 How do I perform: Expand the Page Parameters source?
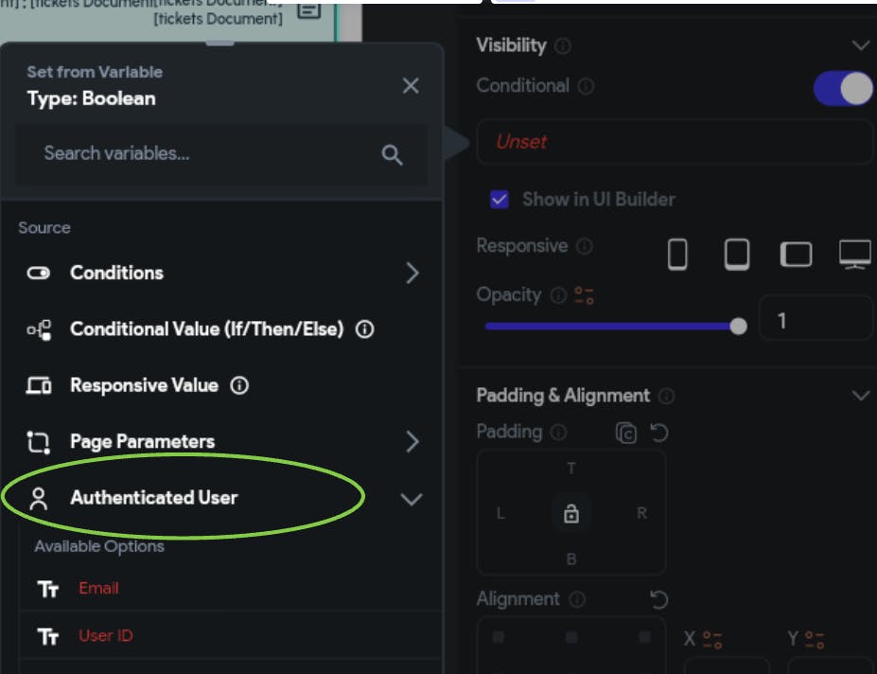click(411, 440)
